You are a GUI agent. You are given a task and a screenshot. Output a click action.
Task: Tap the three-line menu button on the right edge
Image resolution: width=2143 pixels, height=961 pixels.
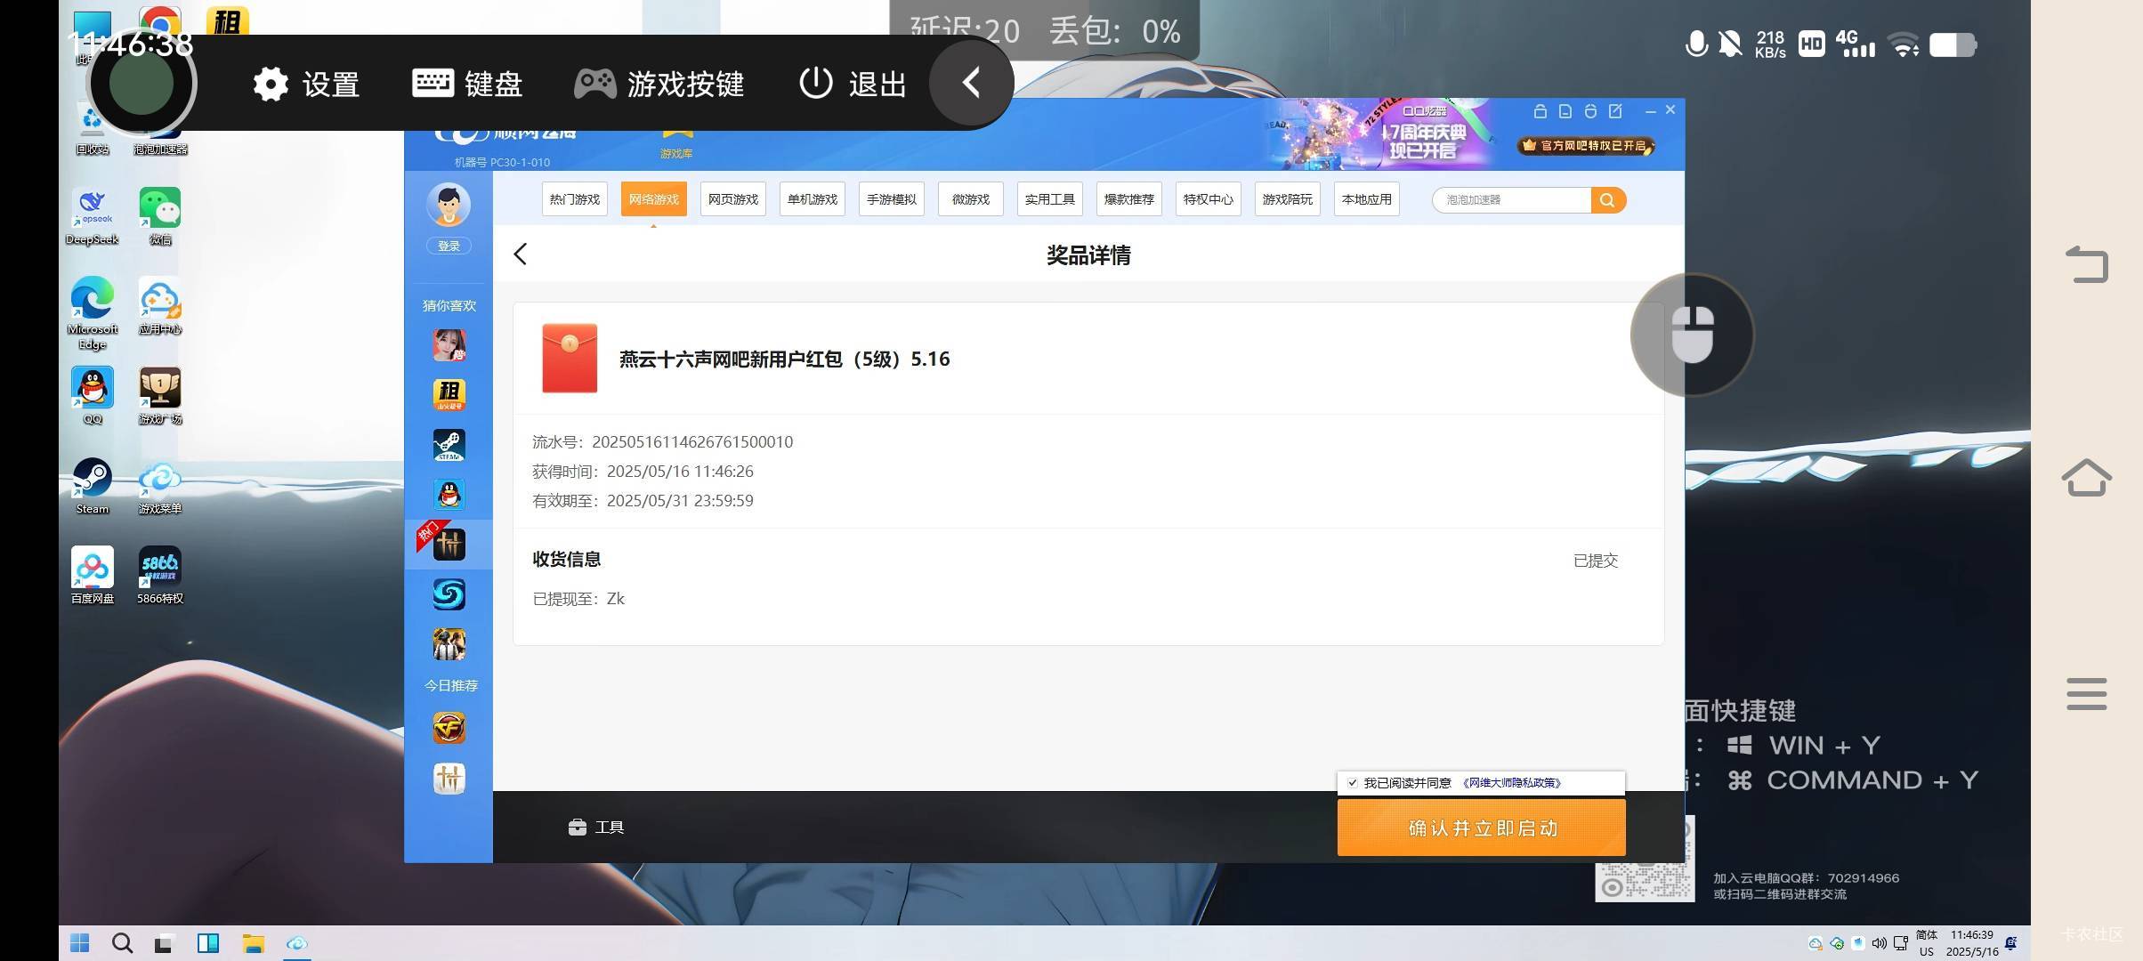click(x=2086, y=693)
